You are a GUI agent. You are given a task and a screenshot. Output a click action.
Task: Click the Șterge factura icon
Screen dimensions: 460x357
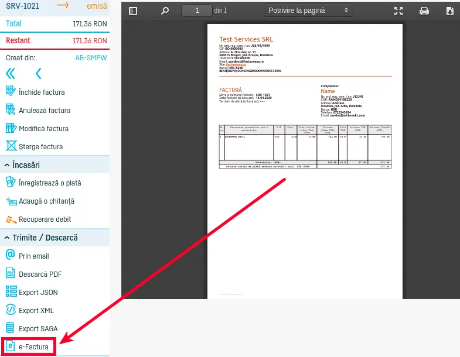coord(11,145)
